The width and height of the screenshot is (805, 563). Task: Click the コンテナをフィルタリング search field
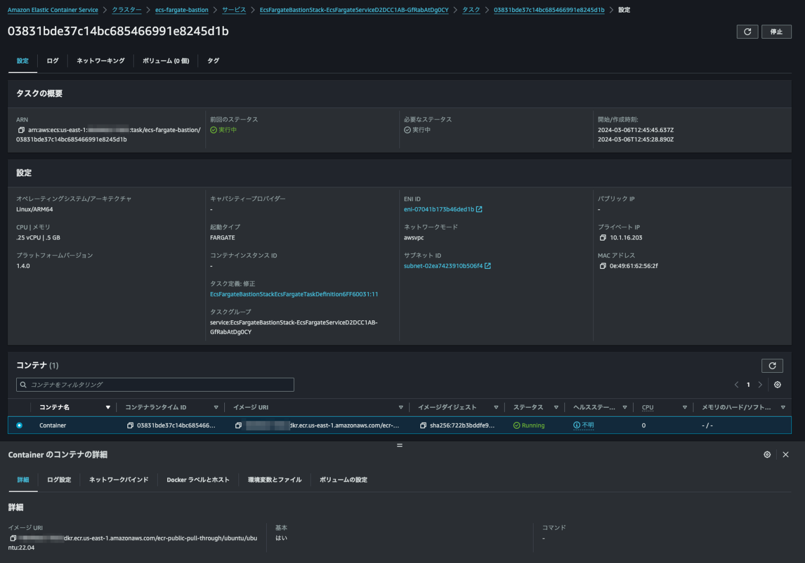[x=155, y=384]
